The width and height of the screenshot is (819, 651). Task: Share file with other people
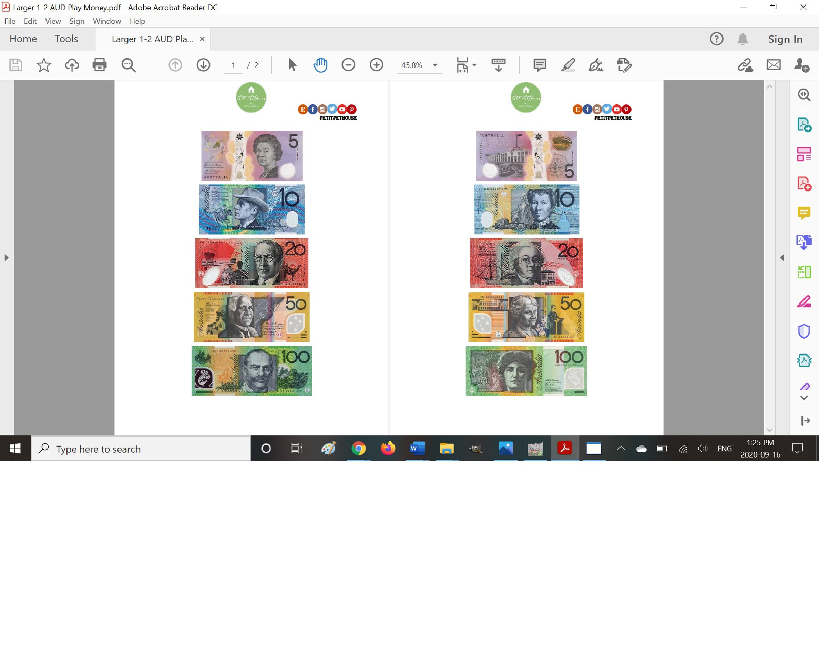[801, 65]
